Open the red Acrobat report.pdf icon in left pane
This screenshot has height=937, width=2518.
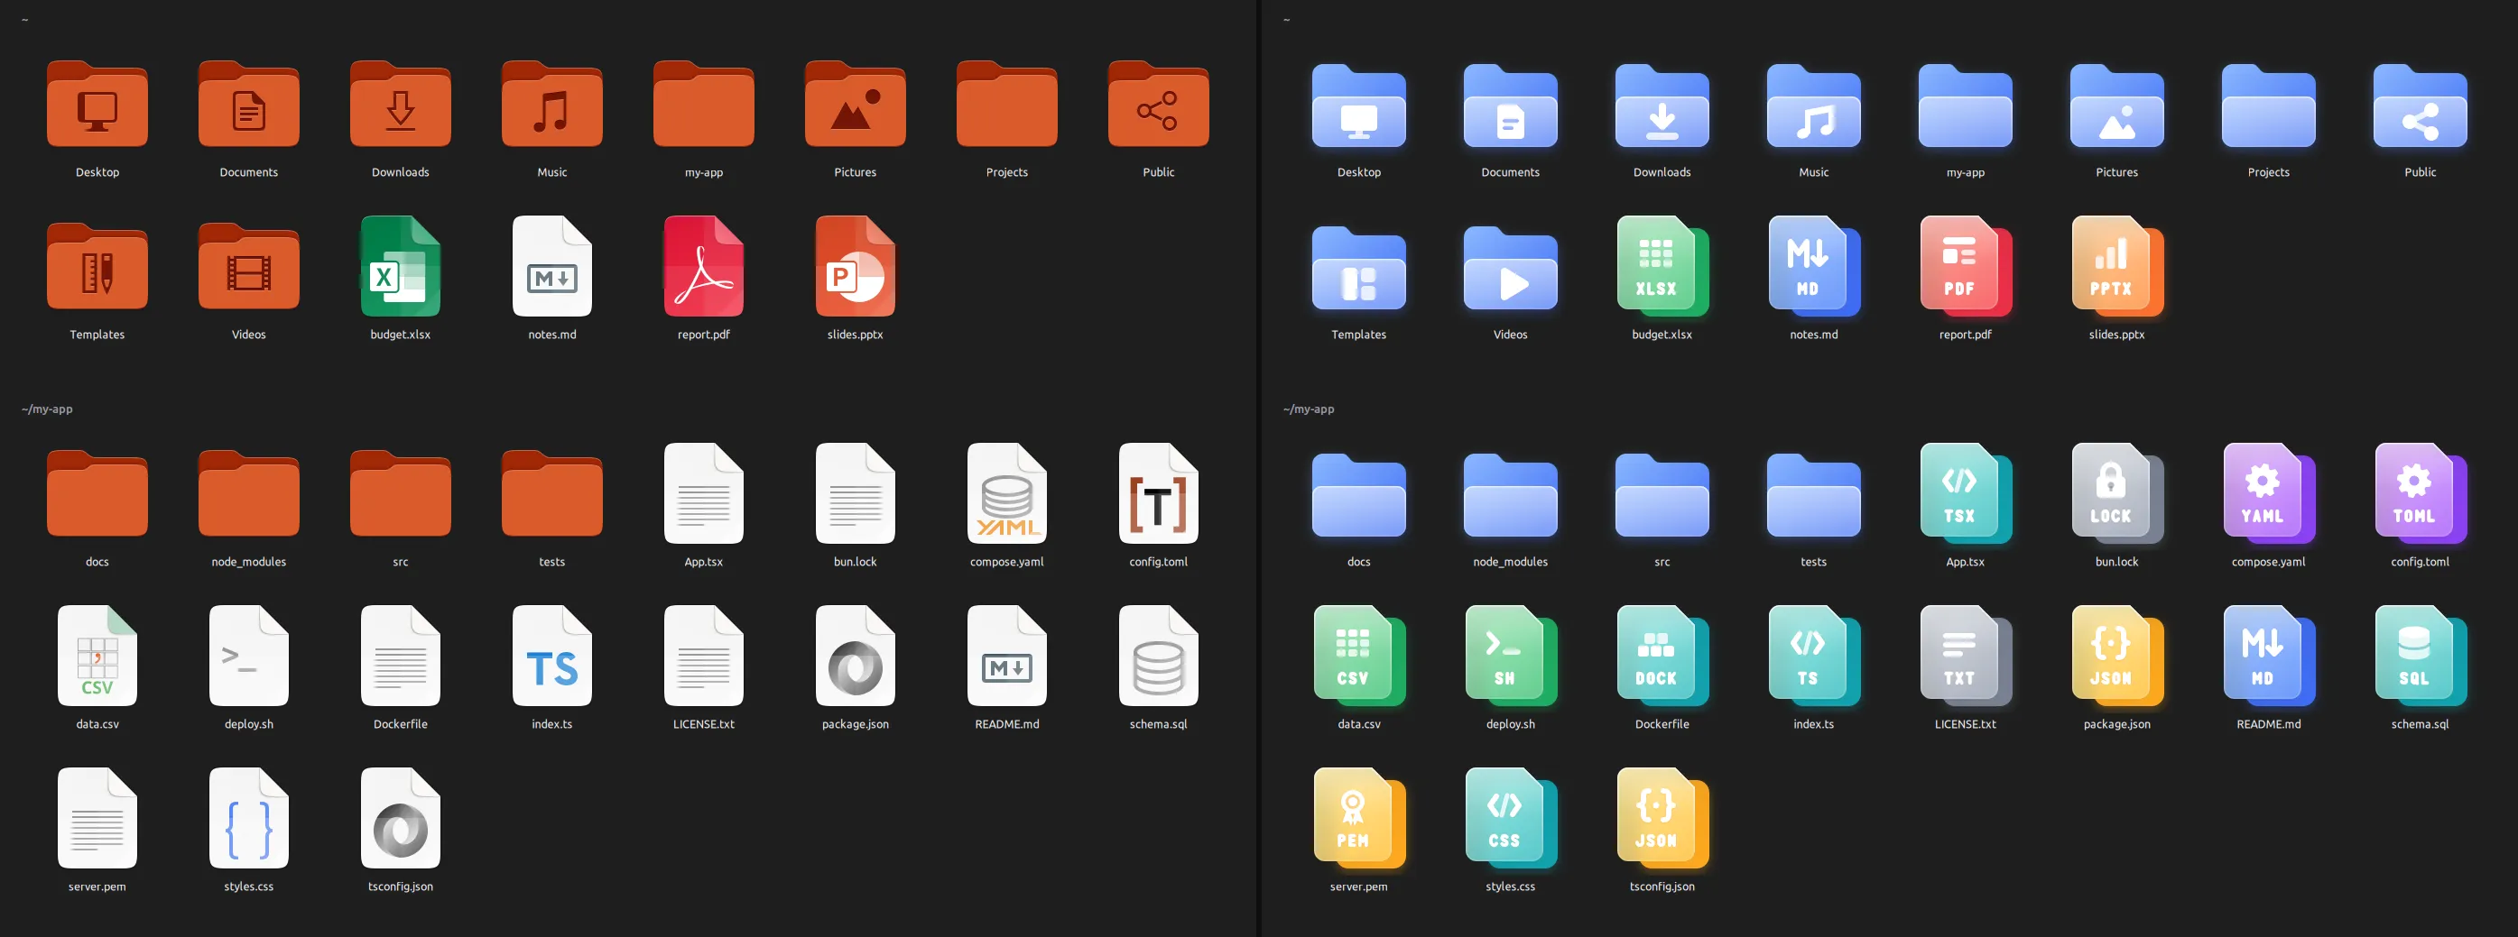point(704,266)
